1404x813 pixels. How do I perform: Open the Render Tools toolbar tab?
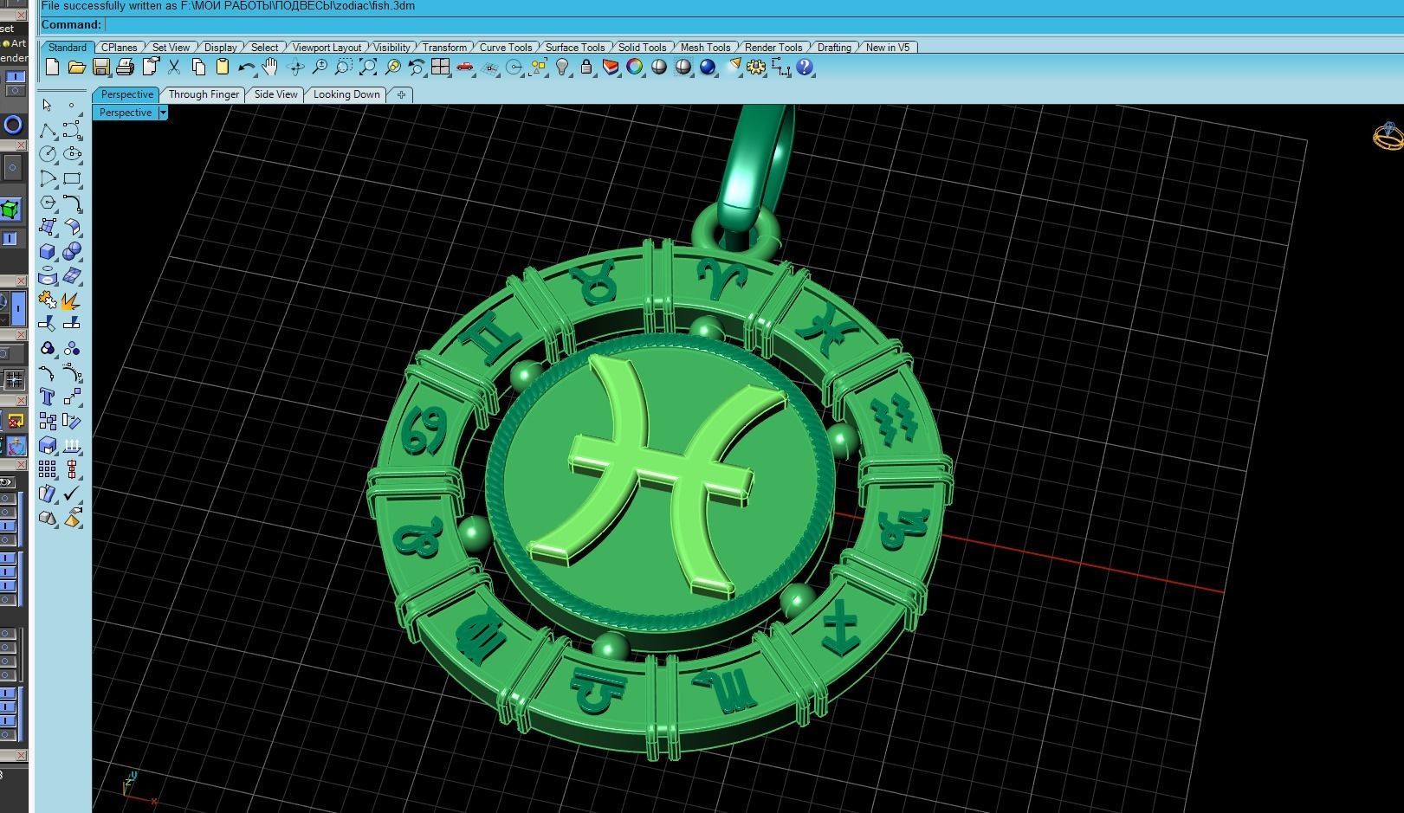pyautogui.click(x=773, y=48)
